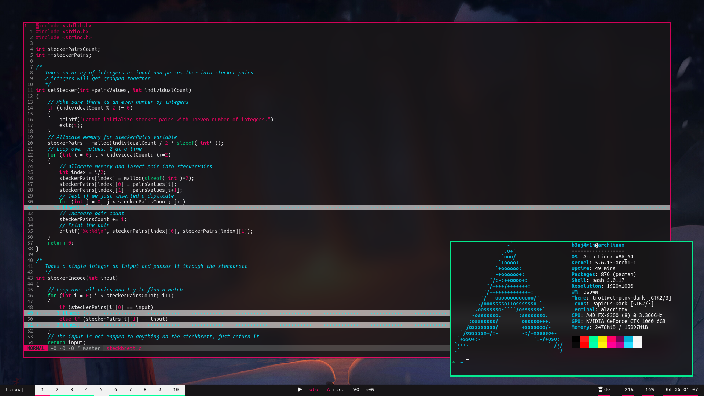Switch to workspace 10
Image resolution: width=704 pixels, height=396 pixels.
click(x=176, y=389)
